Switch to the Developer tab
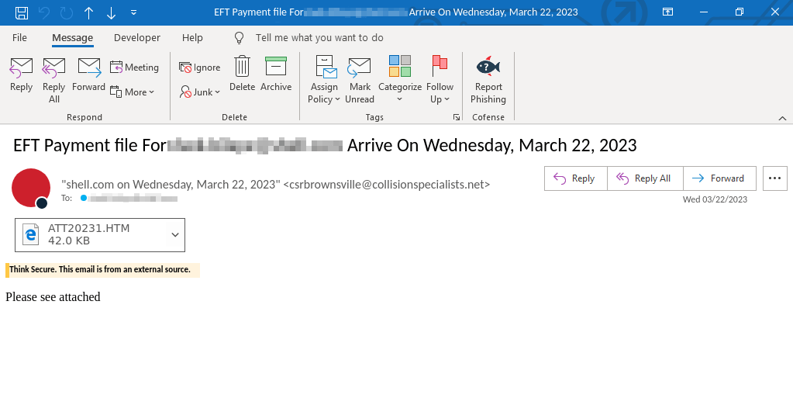793x412 pixels. (136, 38)
